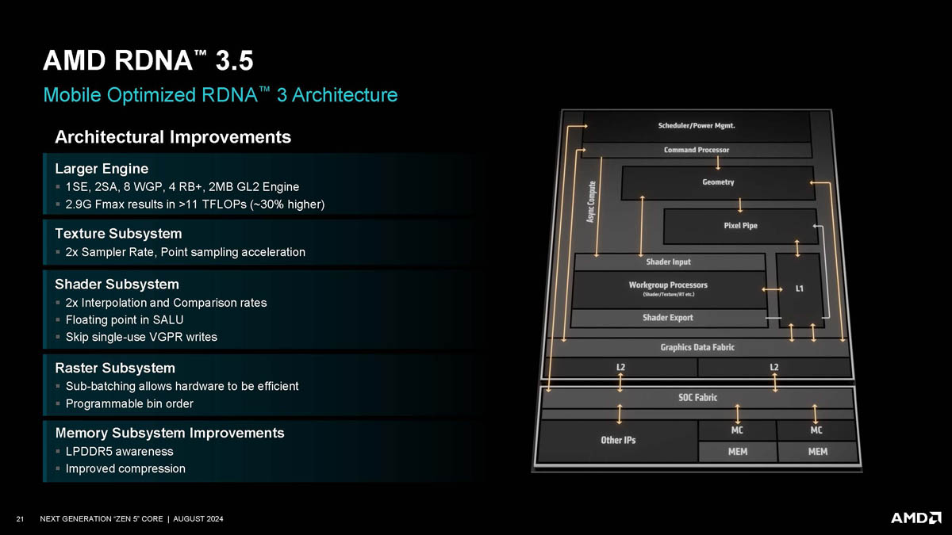Click the Shader Subsystem heading
This screenshot has width=952, height=535.
117,284
